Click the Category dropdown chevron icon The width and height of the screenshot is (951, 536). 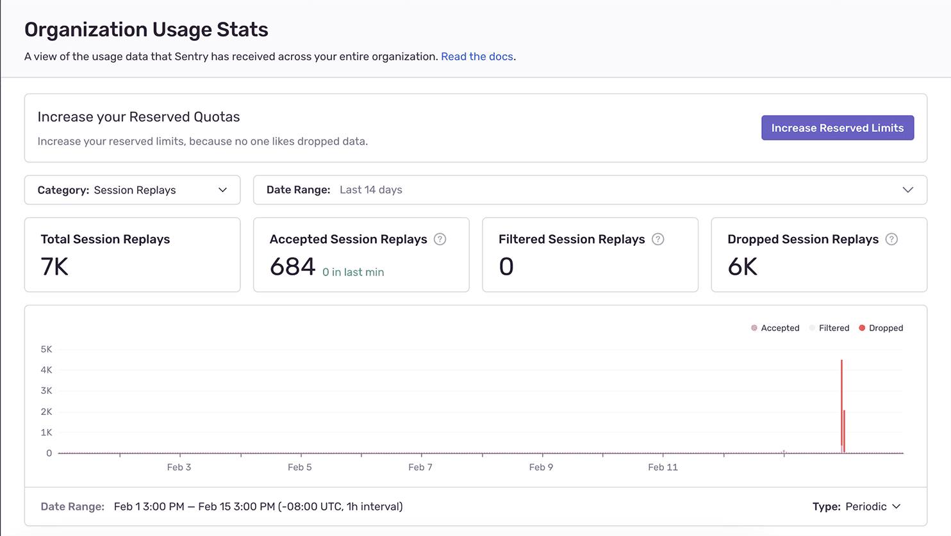[x=222, y=190]
